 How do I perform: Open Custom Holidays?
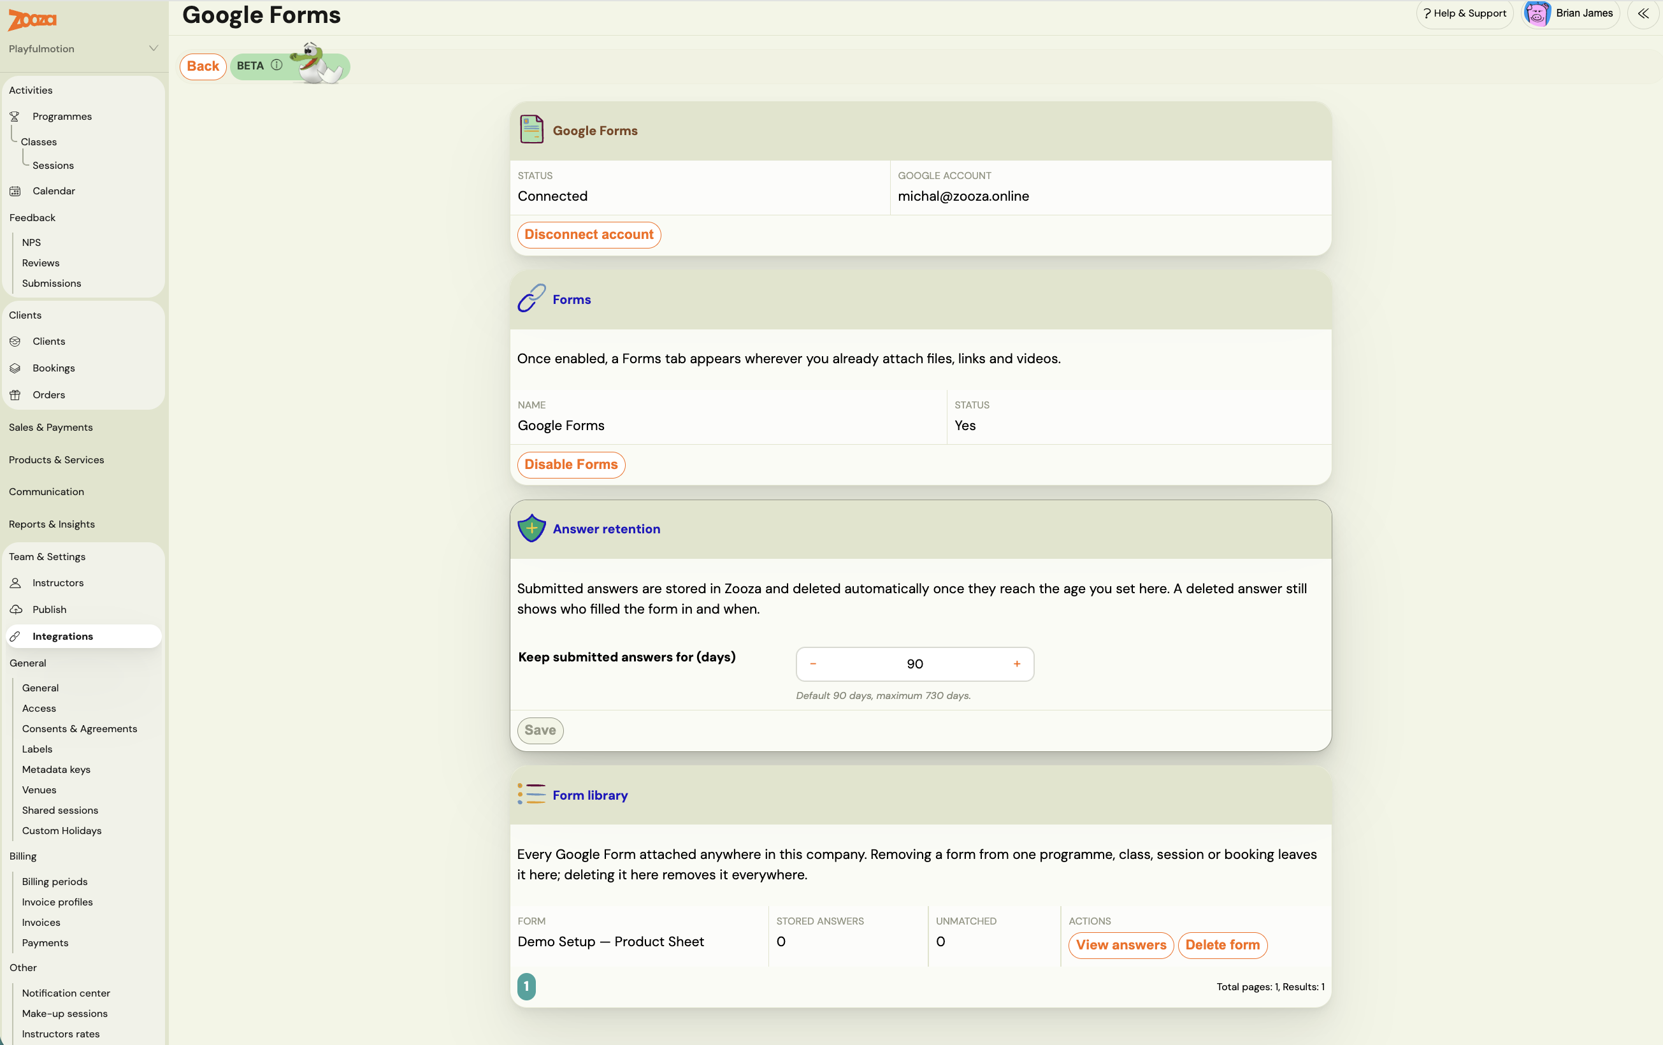click(x=61, y=831)
